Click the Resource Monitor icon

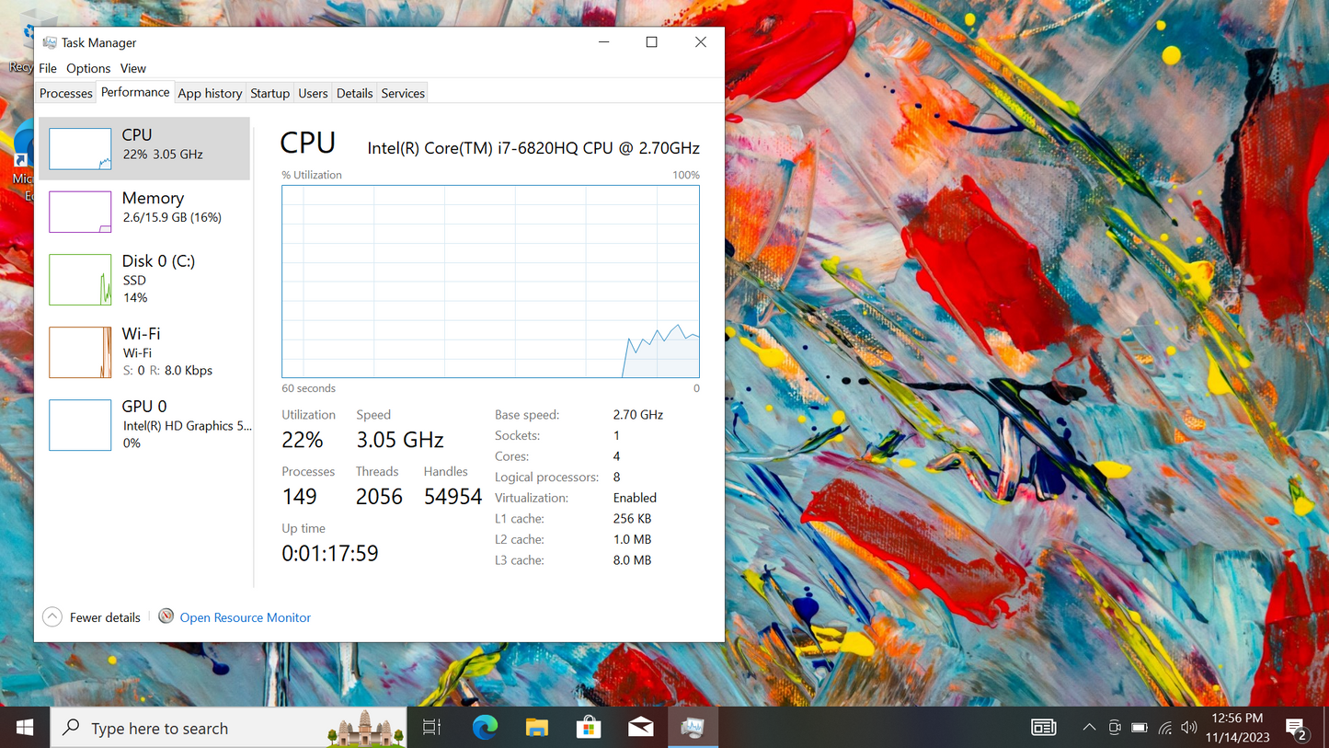pyautogui.click(x=166, y=616)
